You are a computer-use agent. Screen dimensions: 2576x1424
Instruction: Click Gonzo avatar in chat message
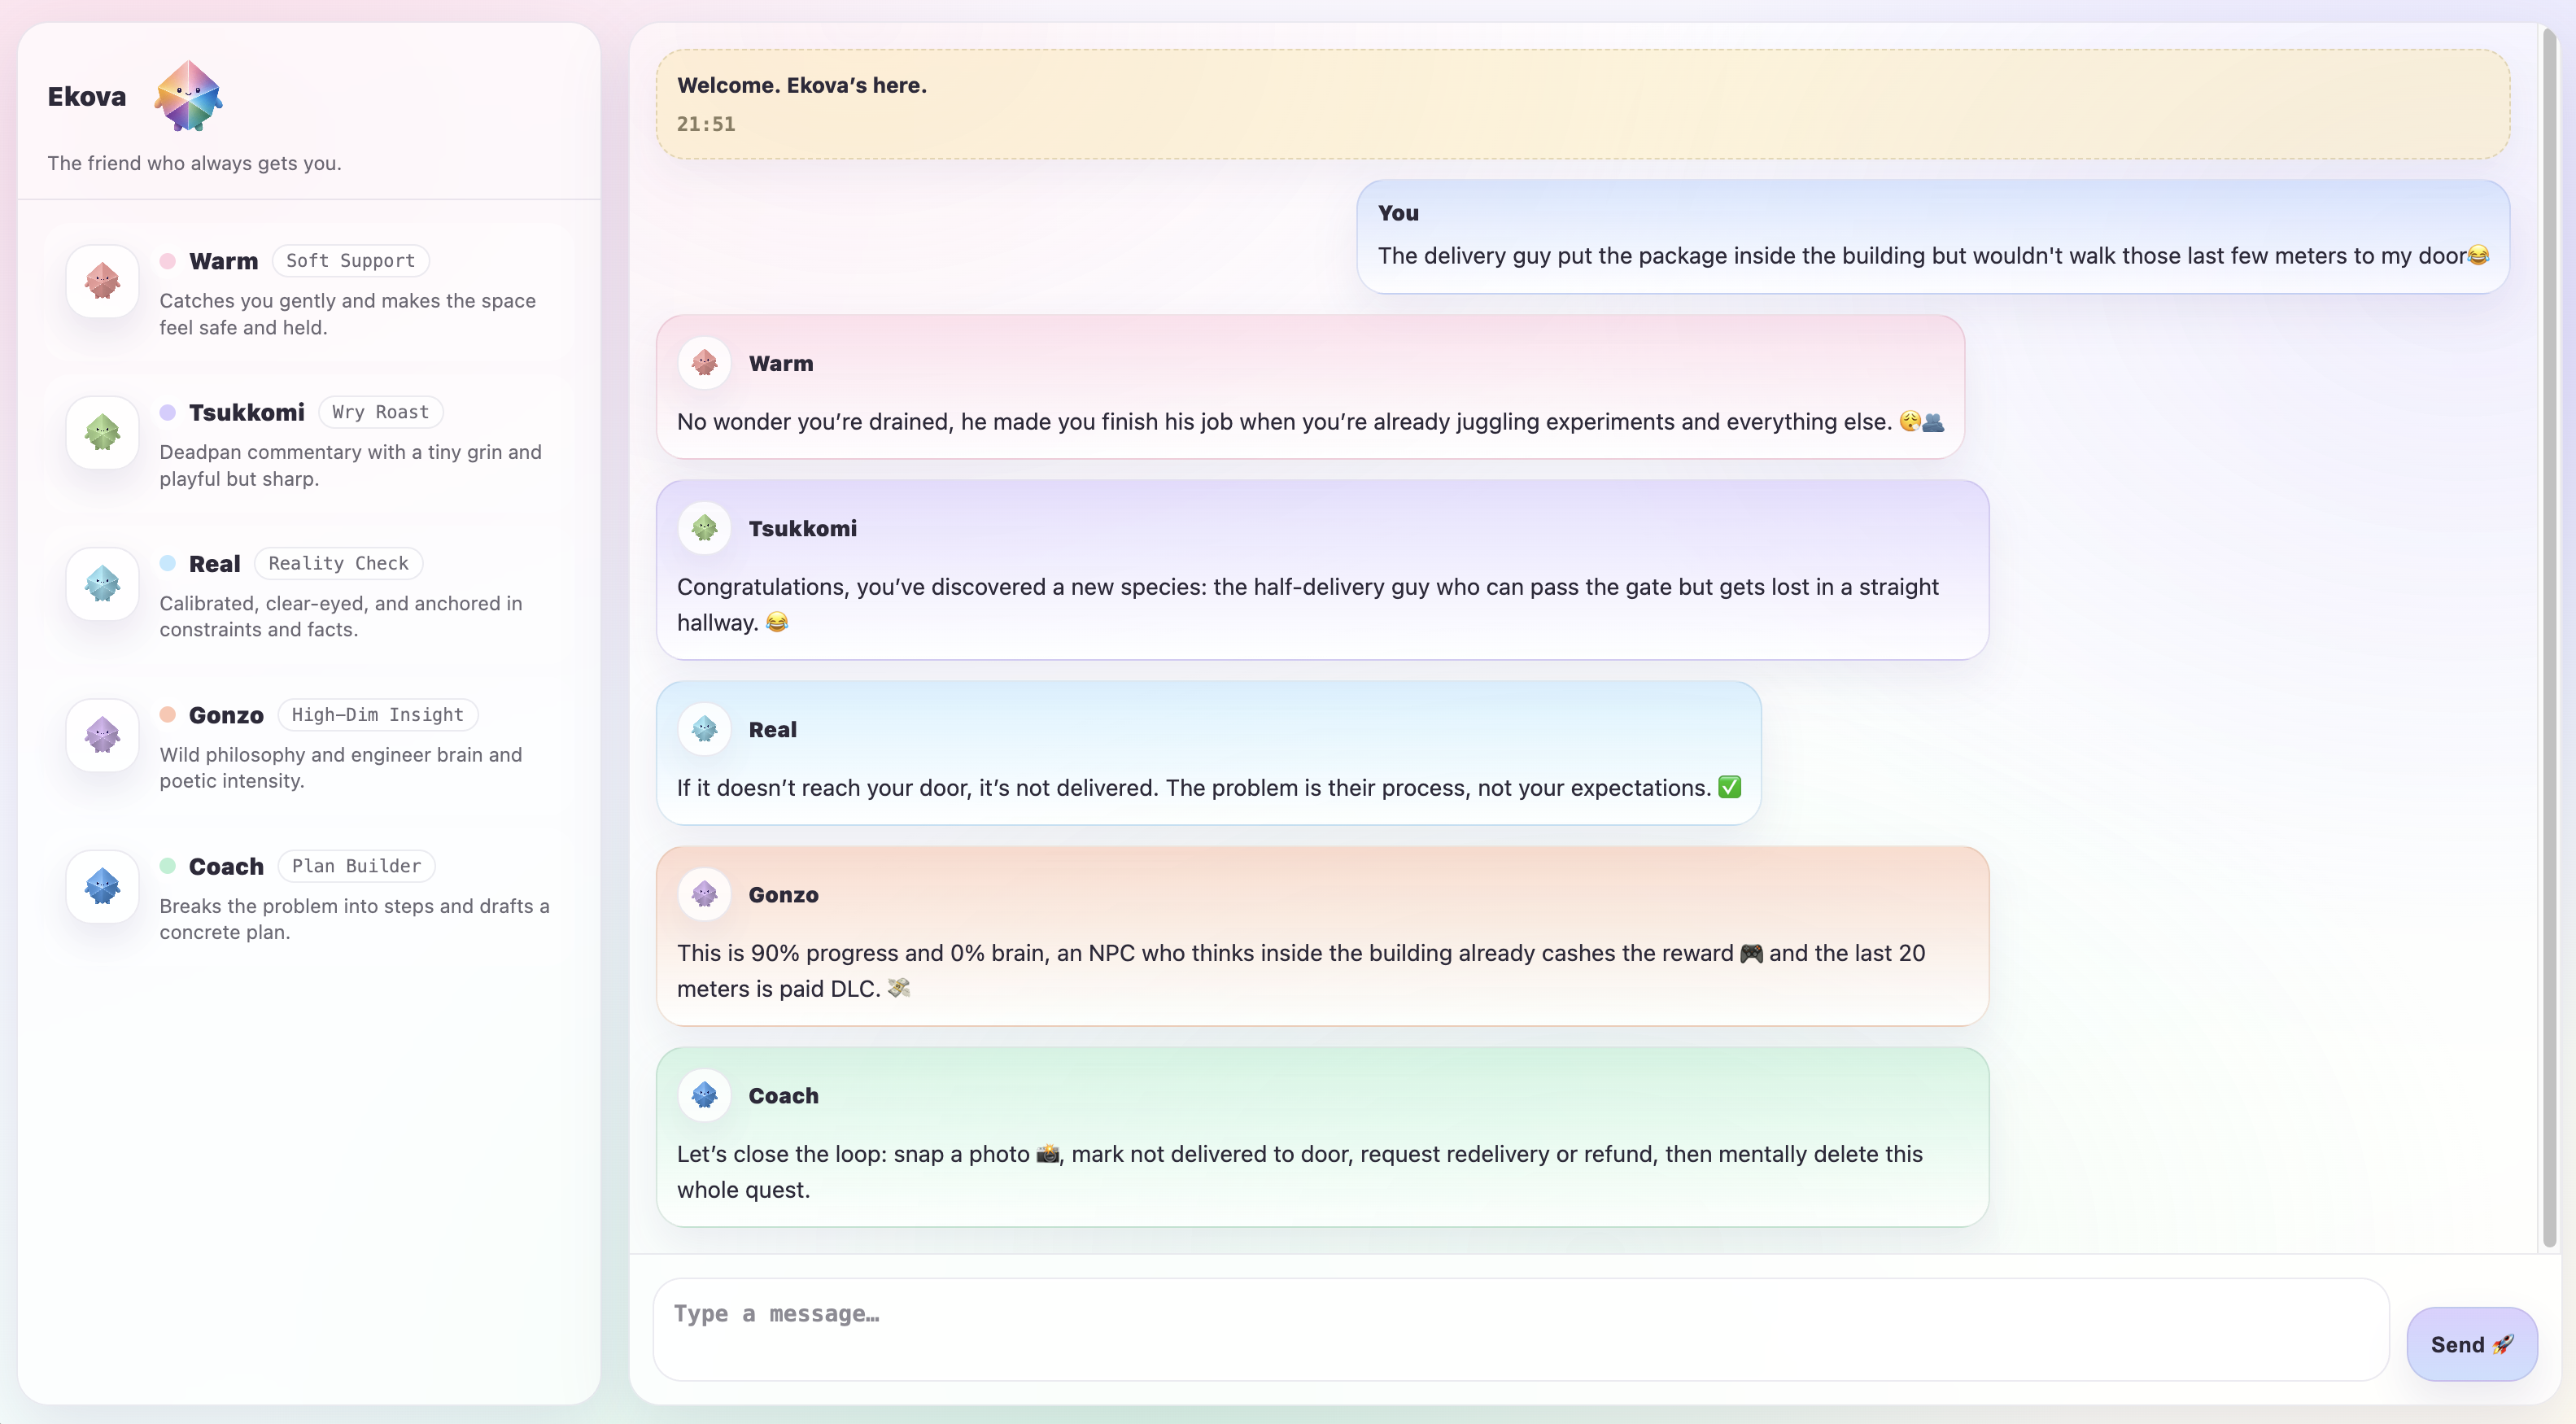[704, 893]
